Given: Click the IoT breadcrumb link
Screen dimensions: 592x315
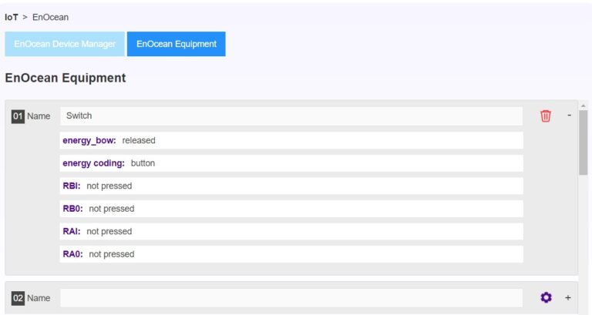Looking at the screenshot, I should coord(12,17).
